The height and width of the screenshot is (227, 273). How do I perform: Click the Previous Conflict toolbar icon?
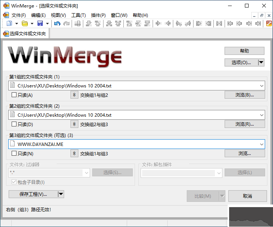pyautogui.click(x=118, y=23)
